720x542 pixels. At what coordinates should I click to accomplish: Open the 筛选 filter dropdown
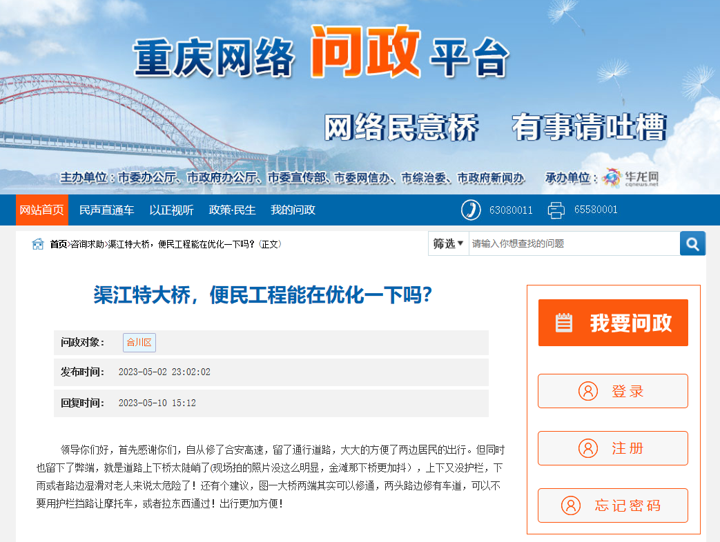[448, 243]
